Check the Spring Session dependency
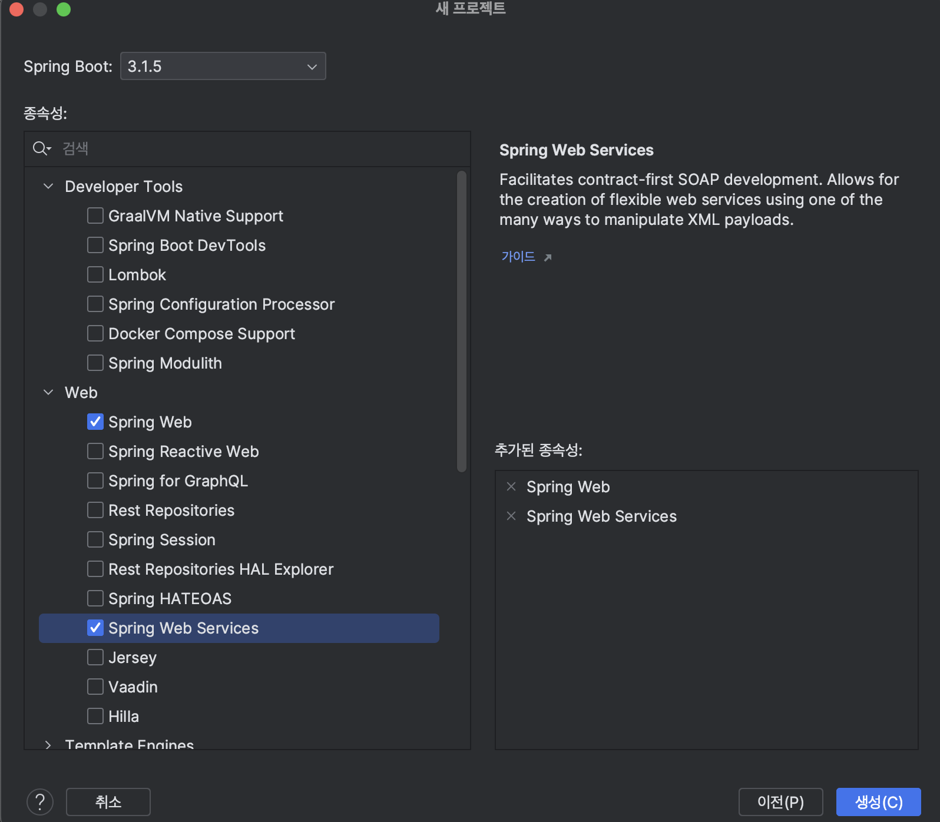Viewport: 940px width, 822px height. [95, 539]
